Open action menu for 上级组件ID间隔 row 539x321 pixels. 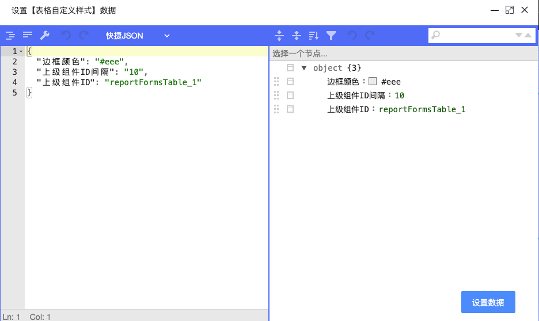(x=290, y=95)
